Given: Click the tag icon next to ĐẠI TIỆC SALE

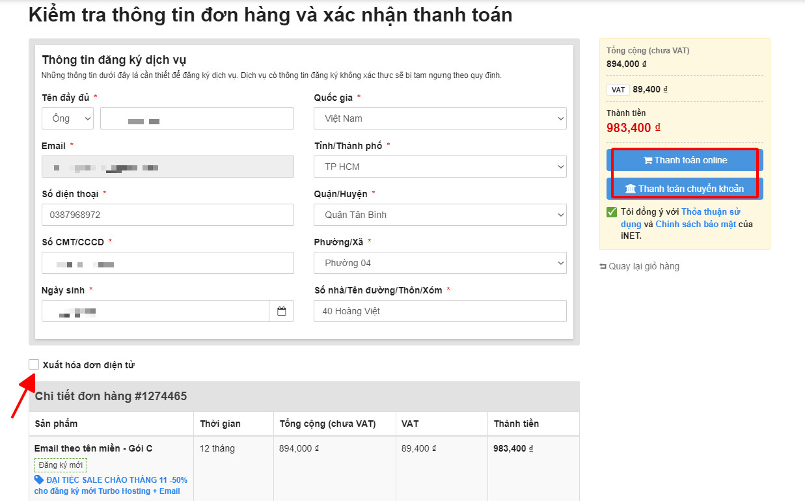Looking at the screenshot, I should click(x=40, y=480).
